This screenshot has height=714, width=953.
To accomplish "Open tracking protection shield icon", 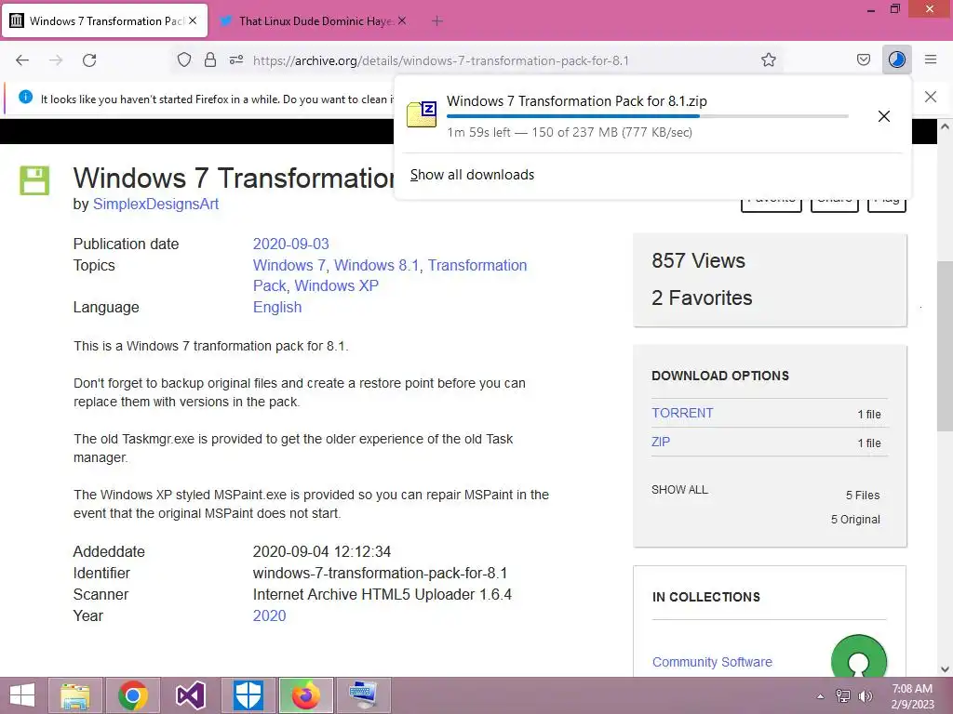I will [184, 60].
